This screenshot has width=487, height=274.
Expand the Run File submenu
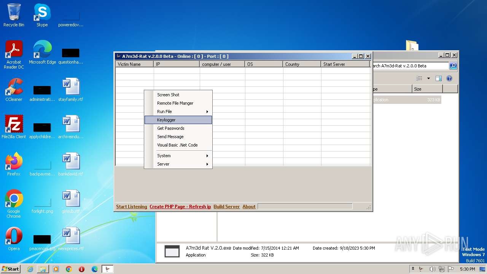pyautogui.click(x=178, y=112)
